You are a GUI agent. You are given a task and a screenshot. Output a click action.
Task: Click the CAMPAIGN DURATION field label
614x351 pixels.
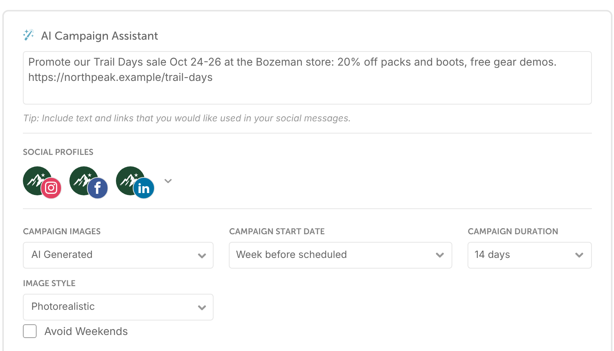(513, 231)
